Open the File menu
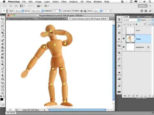The image size is (154, 115). (x=24, y=2)
